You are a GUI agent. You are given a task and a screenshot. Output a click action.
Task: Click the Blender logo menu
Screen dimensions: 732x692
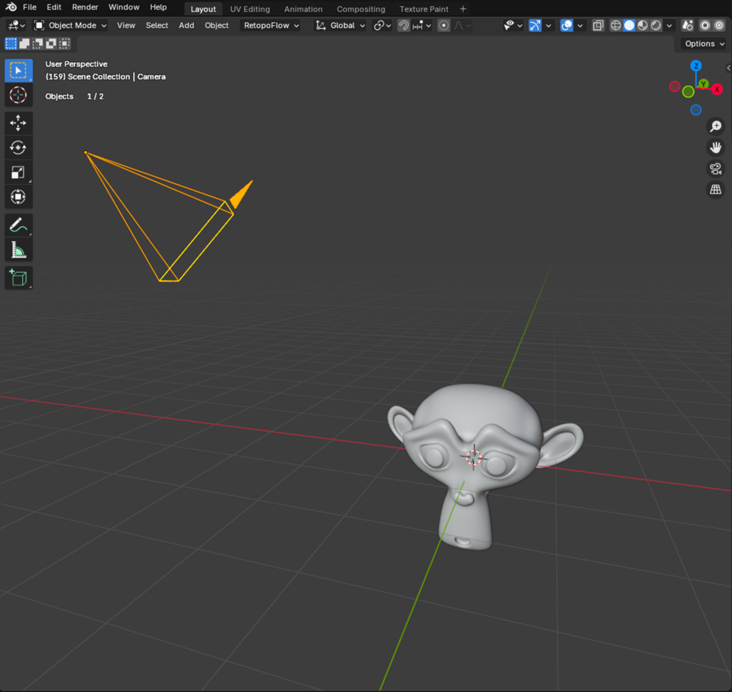[x=11, y=7]
